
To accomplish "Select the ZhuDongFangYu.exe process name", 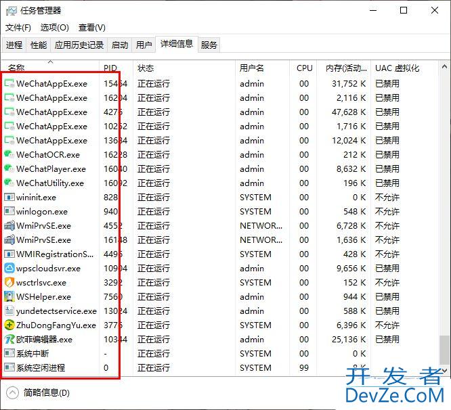I will (56, 325).
